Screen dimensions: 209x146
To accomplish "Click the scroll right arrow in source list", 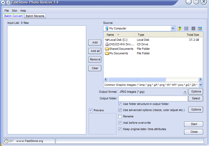I will (x=200, y=79).
